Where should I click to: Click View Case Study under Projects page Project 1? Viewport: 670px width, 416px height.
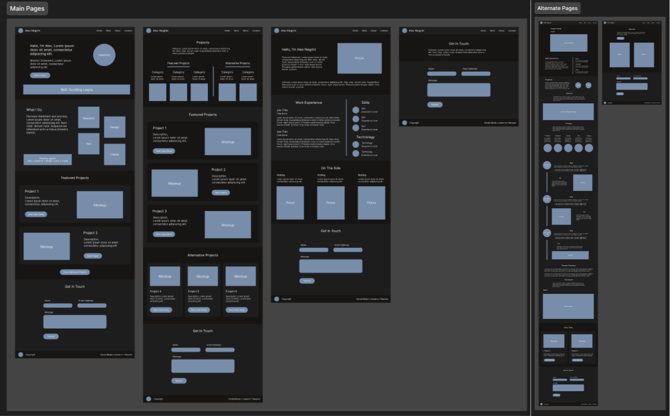tap(164, 151)
